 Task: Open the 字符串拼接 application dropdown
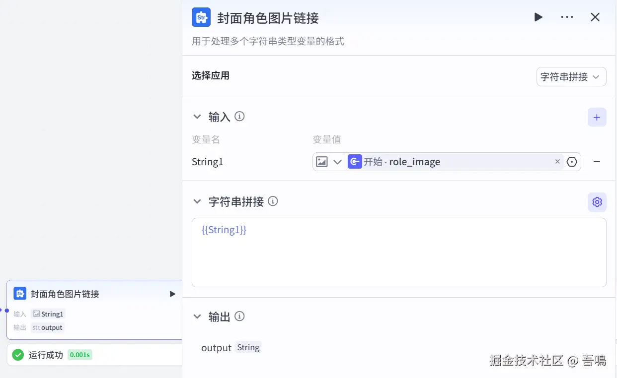[571, 77]
